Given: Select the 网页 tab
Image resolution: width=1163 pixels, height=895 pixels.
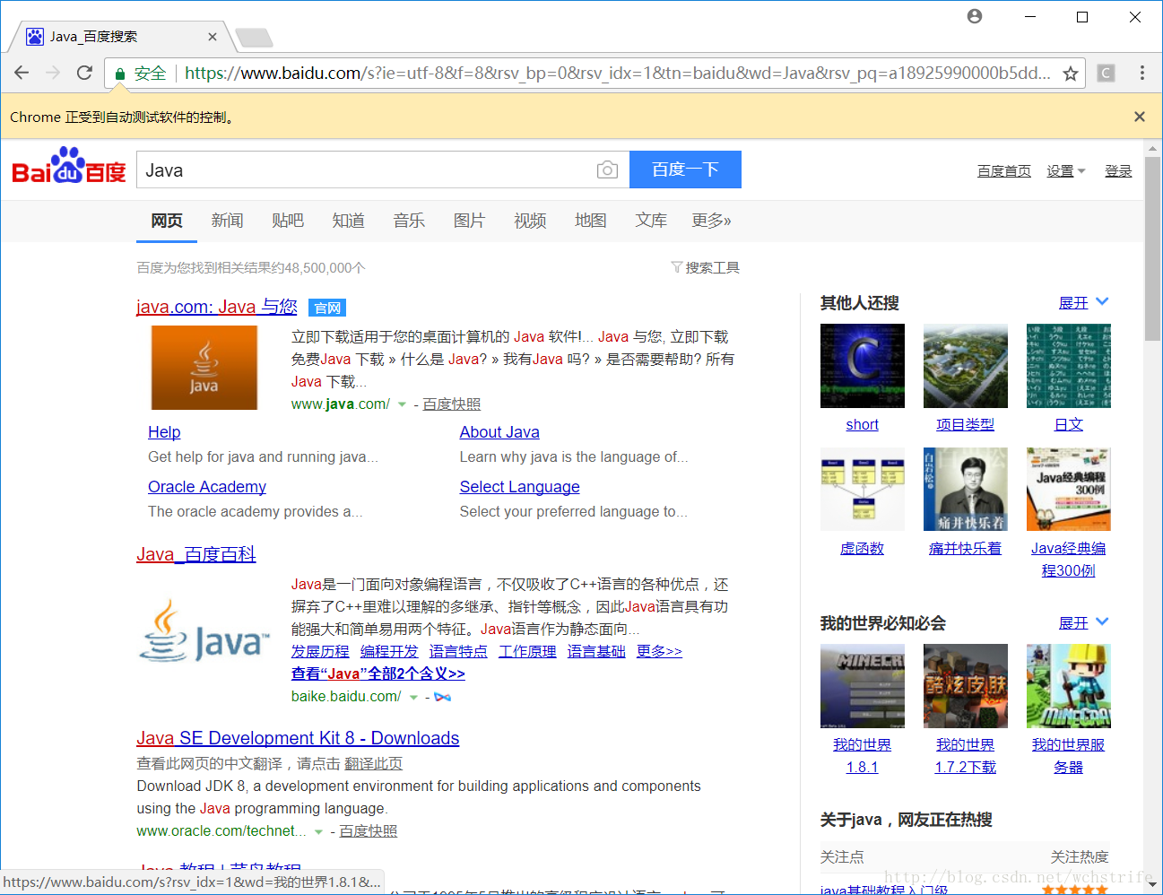Looking at the screenshot, I should tap(167, 221).
